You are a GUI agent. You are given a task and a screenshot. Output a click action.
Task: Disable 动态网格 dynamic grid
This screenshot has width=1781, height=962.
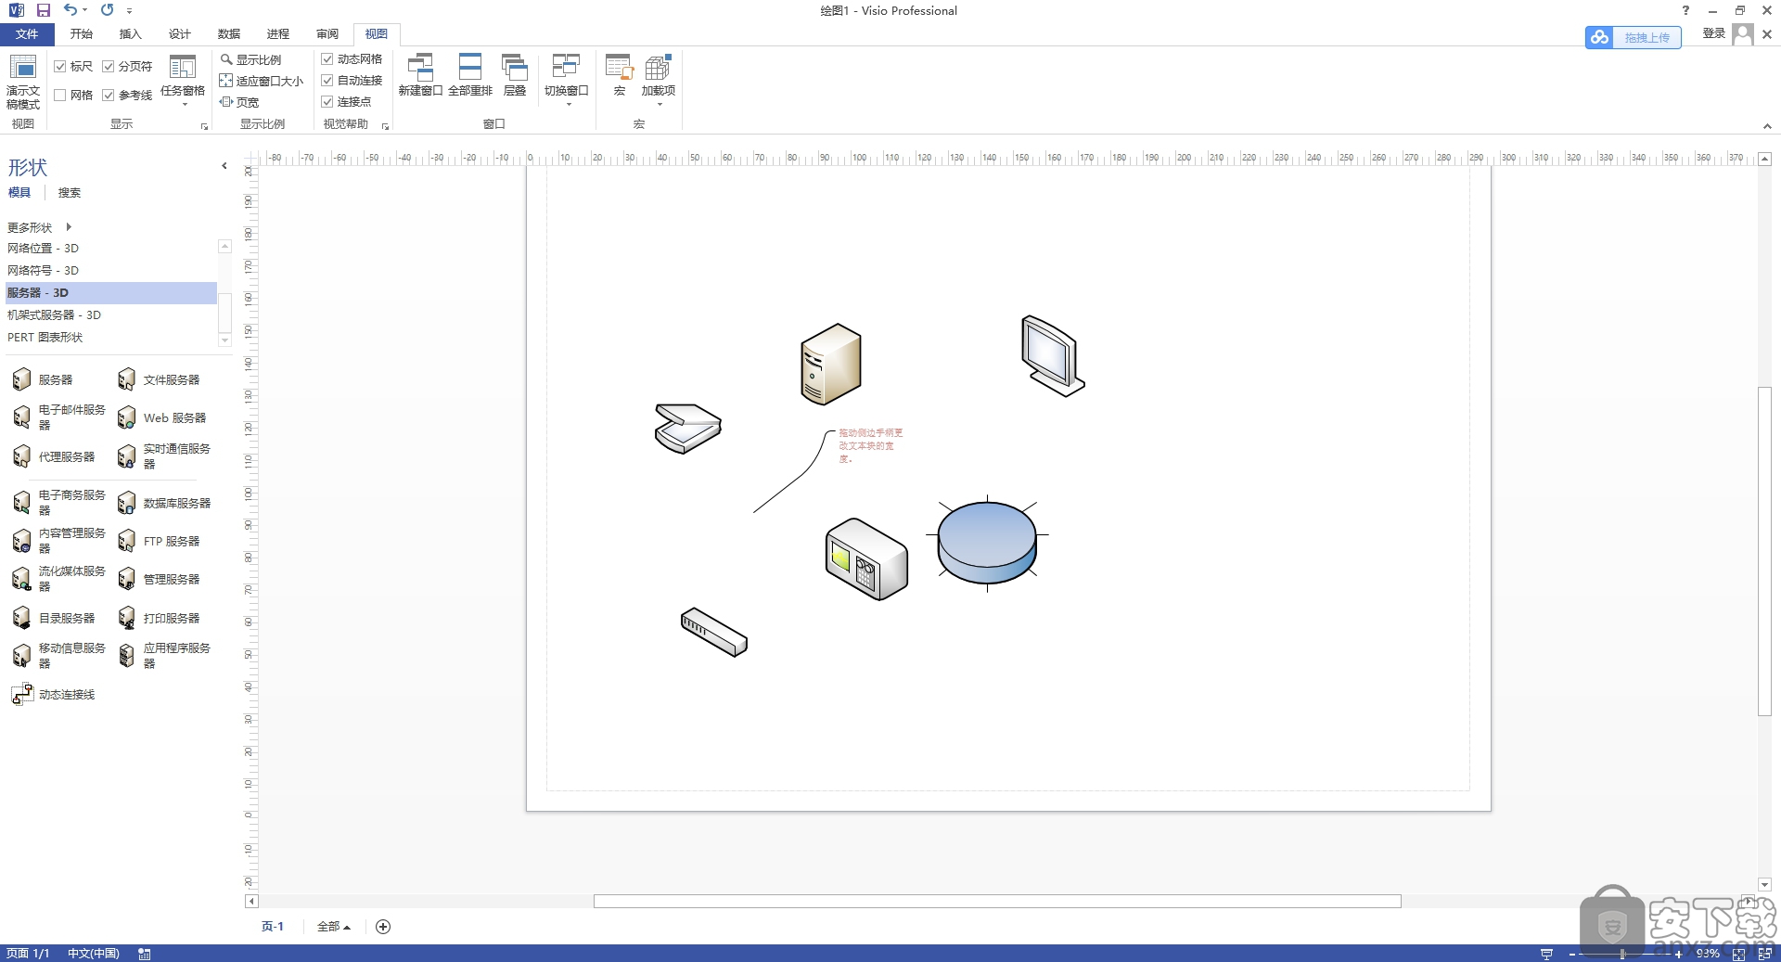click(327, 58)
